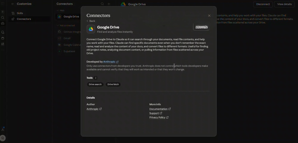
Task: Select Google Drive in the connectors list
Action: (69, 16)
